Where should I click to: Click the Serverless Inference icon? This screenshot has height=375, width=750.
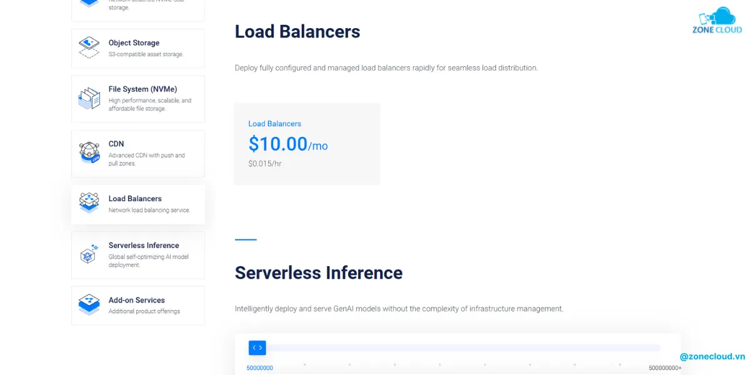tap(89, 253)
